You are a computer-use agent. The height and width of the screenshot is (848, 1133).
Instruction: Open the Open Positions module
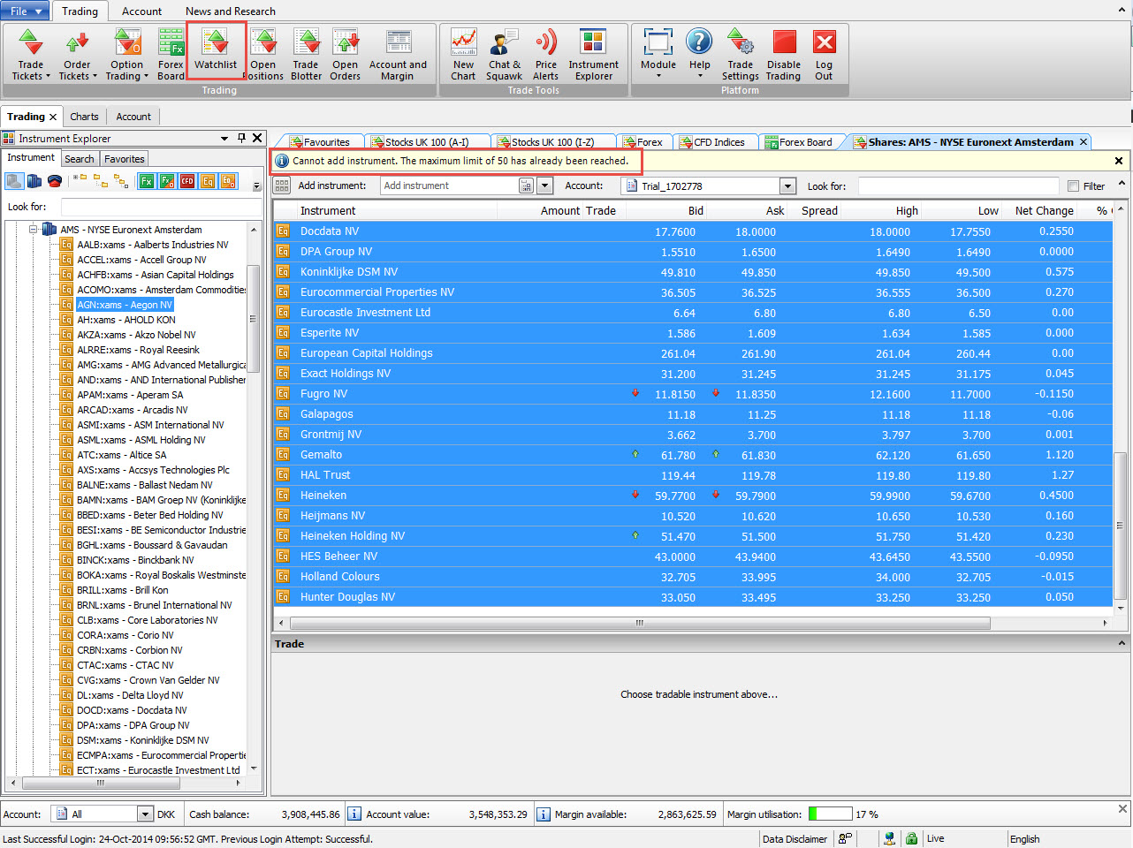(263, 55)
